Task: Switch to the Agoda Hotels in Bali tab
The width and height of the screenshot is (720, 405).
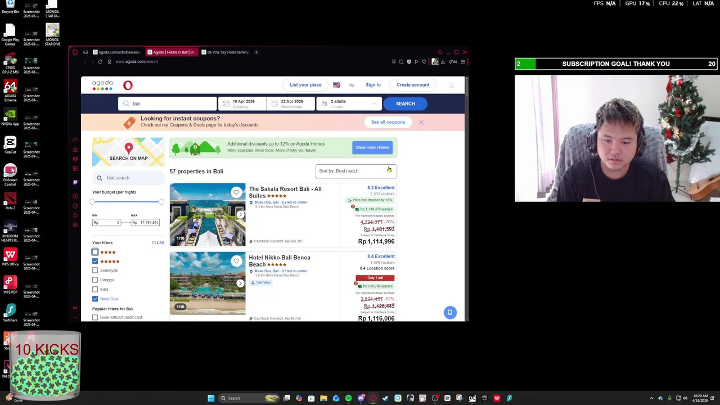Action: pos(170,52)
